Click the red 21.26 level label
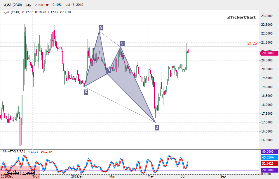This screenshot has width=279, height=179. coord(252,43)
